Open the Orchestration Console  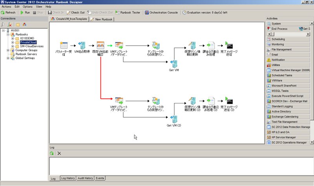pyautogui.click(x=161, y=13)
